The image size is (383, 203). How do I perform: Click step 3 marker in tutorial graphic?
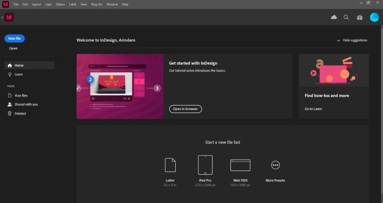pos(157,88)
